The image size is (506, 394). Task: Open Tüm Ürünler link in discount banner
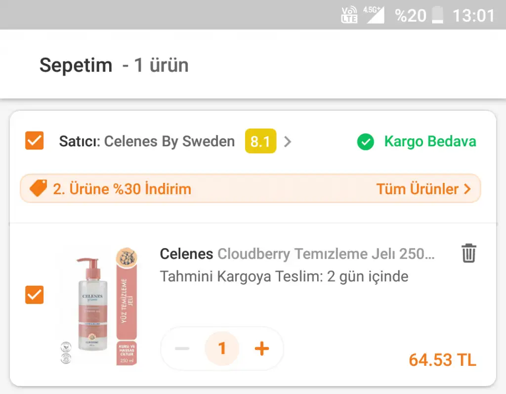pyautogui.click(x=423, y=189)
